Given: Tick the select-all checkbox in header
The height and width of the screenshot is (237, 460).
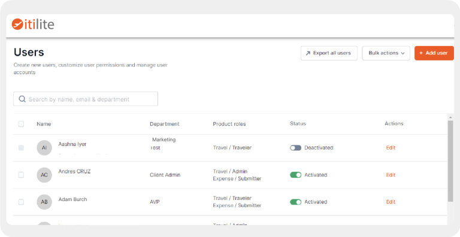Looking at the screenshot, I should [21, 124].
